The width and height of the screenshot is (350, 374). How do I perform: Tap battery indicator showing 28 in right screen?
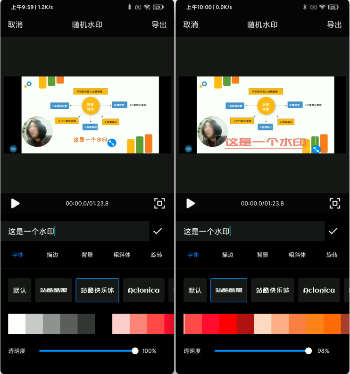click(x=333, y=7)
